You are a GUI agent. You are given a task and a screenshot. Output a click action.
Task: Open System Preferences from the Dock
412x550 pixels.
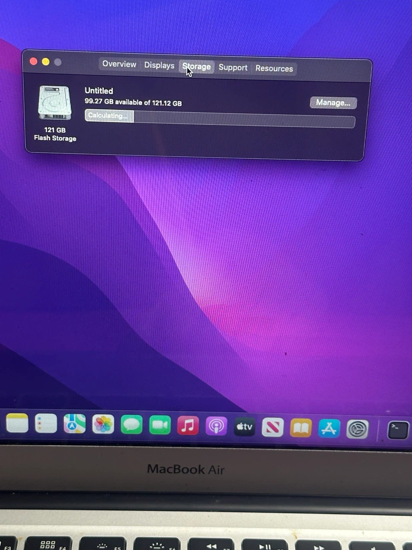tap(357, 429)
